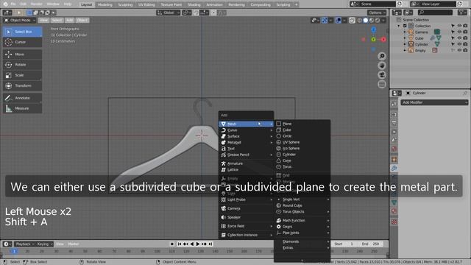
Task: Open Keying dropdown in timeline
Action: point(44,244)
